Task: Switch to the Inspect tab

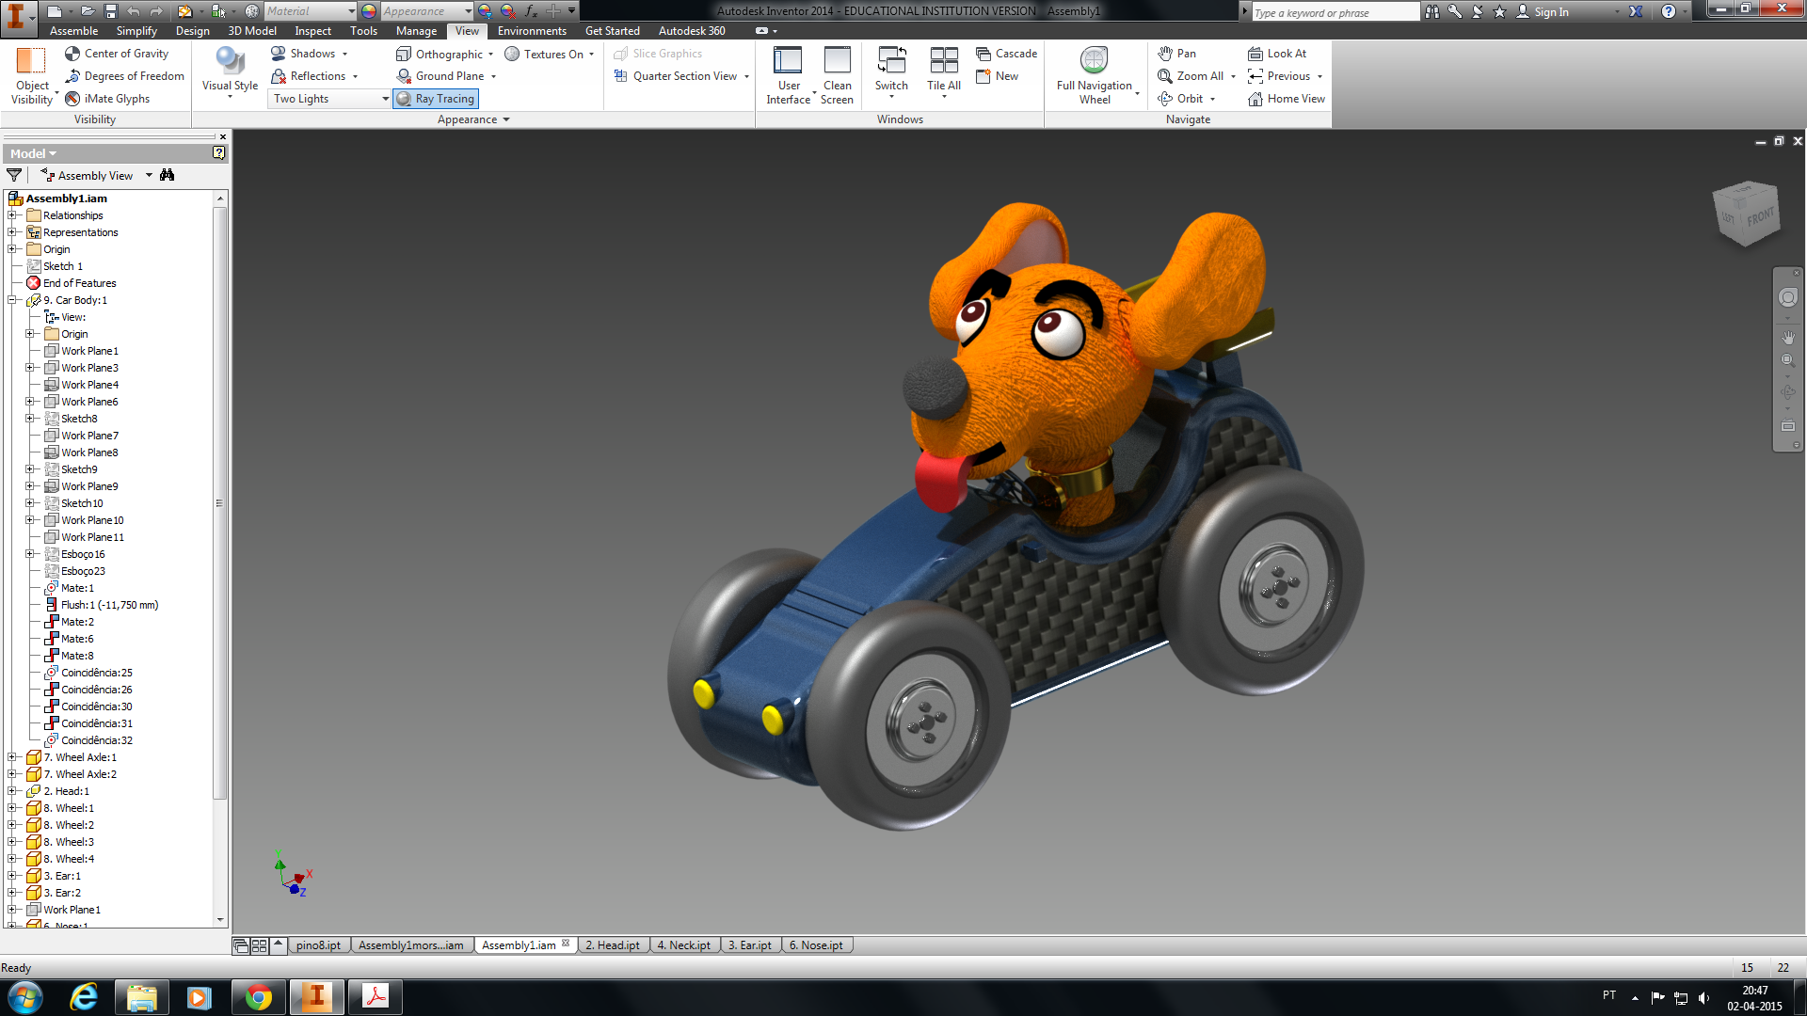Action: [313, 31]
